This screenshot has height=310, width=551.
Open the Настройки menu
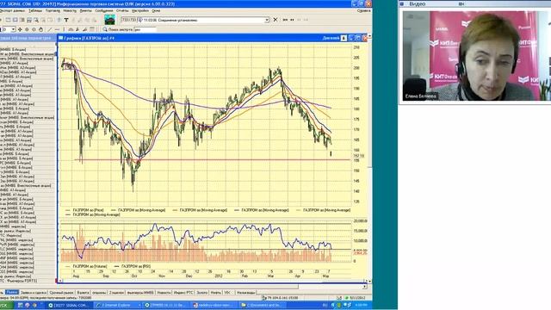tap(140, 11)
